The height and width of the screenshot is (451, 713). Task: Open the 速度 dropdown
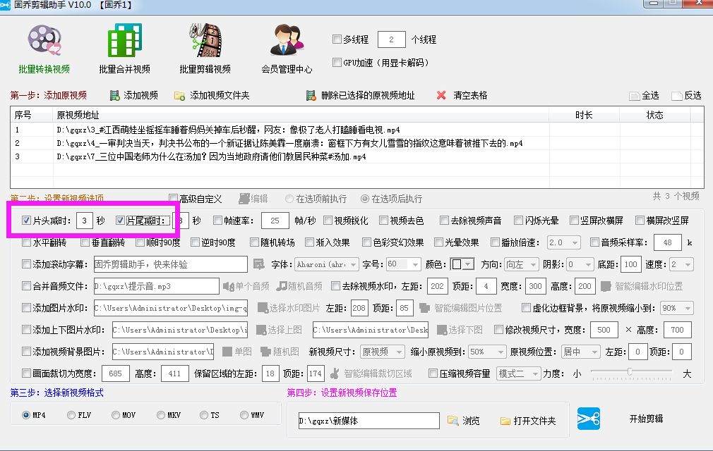681,264
